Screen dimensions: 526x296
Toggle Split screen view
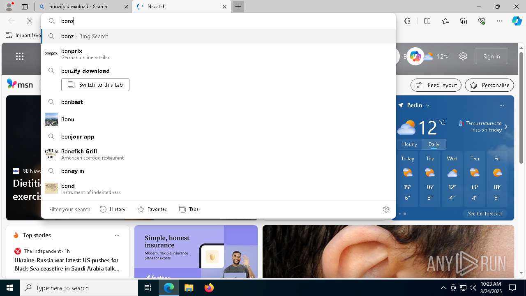pos(427,21)
